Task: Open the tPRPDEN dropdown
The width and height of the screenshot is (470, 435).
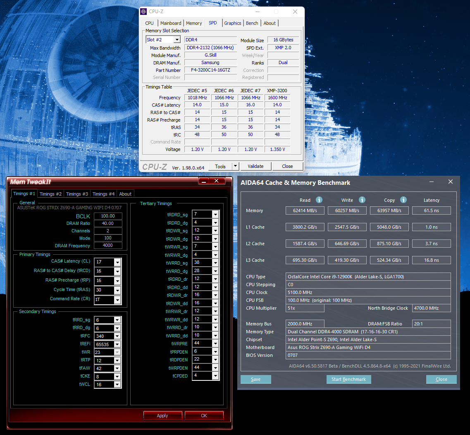Action: tap(215, 351)
